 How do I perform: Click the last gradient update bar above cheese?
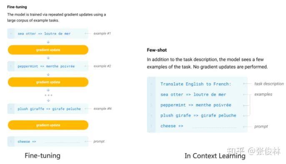[x=48, y=125]
